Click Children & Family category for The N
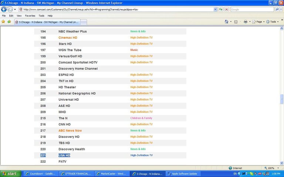Viewport: 284px width, 177px height. point(141,118)
